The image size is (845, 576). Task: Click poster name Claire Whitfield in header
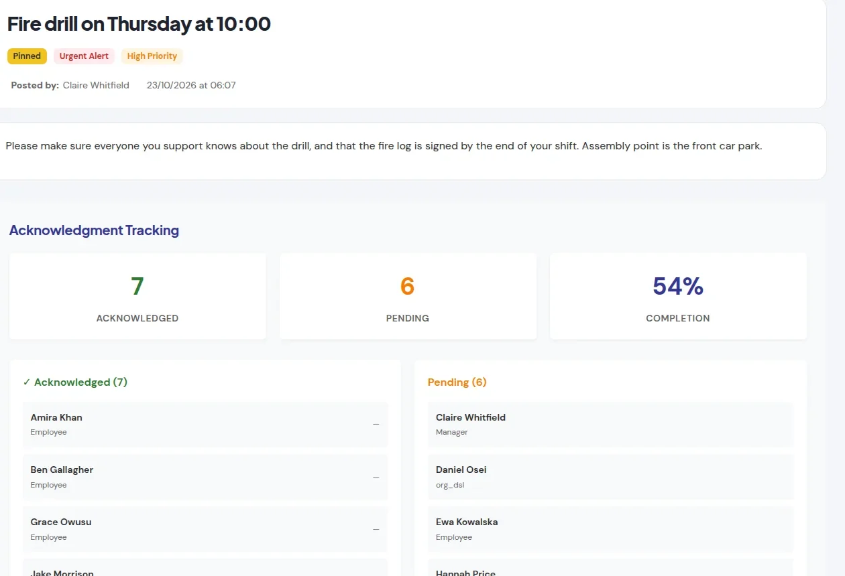coord(96,85)
